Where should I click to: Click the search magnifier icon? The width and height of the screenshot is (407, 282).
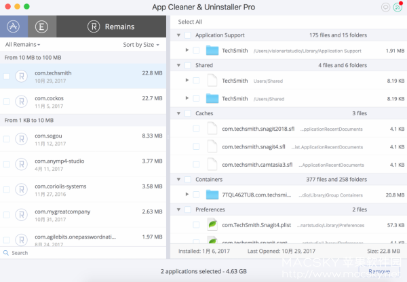[5, 253]
